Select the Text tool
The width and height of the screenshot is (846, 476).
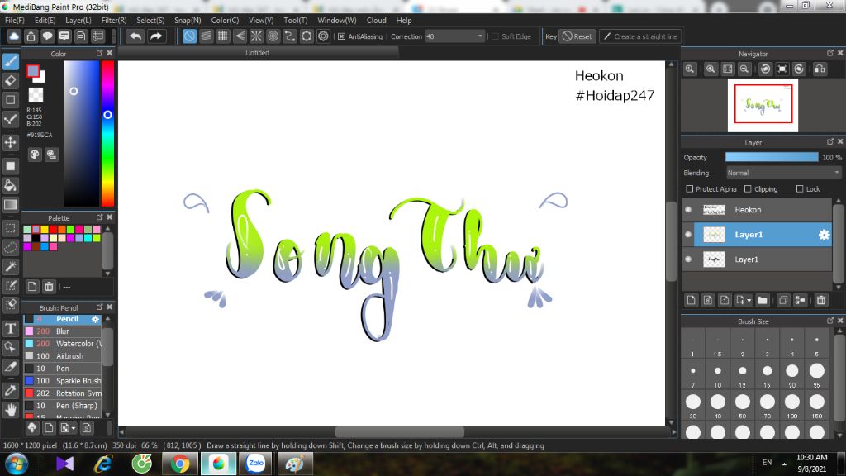[10, 328]
